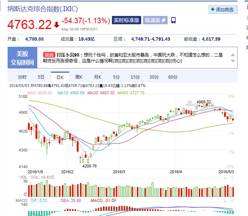Click the lightning bolt icon in the 极速版 button
Image resolution: width=248 pixels, height=216 pixels.
tap(164, 20)
